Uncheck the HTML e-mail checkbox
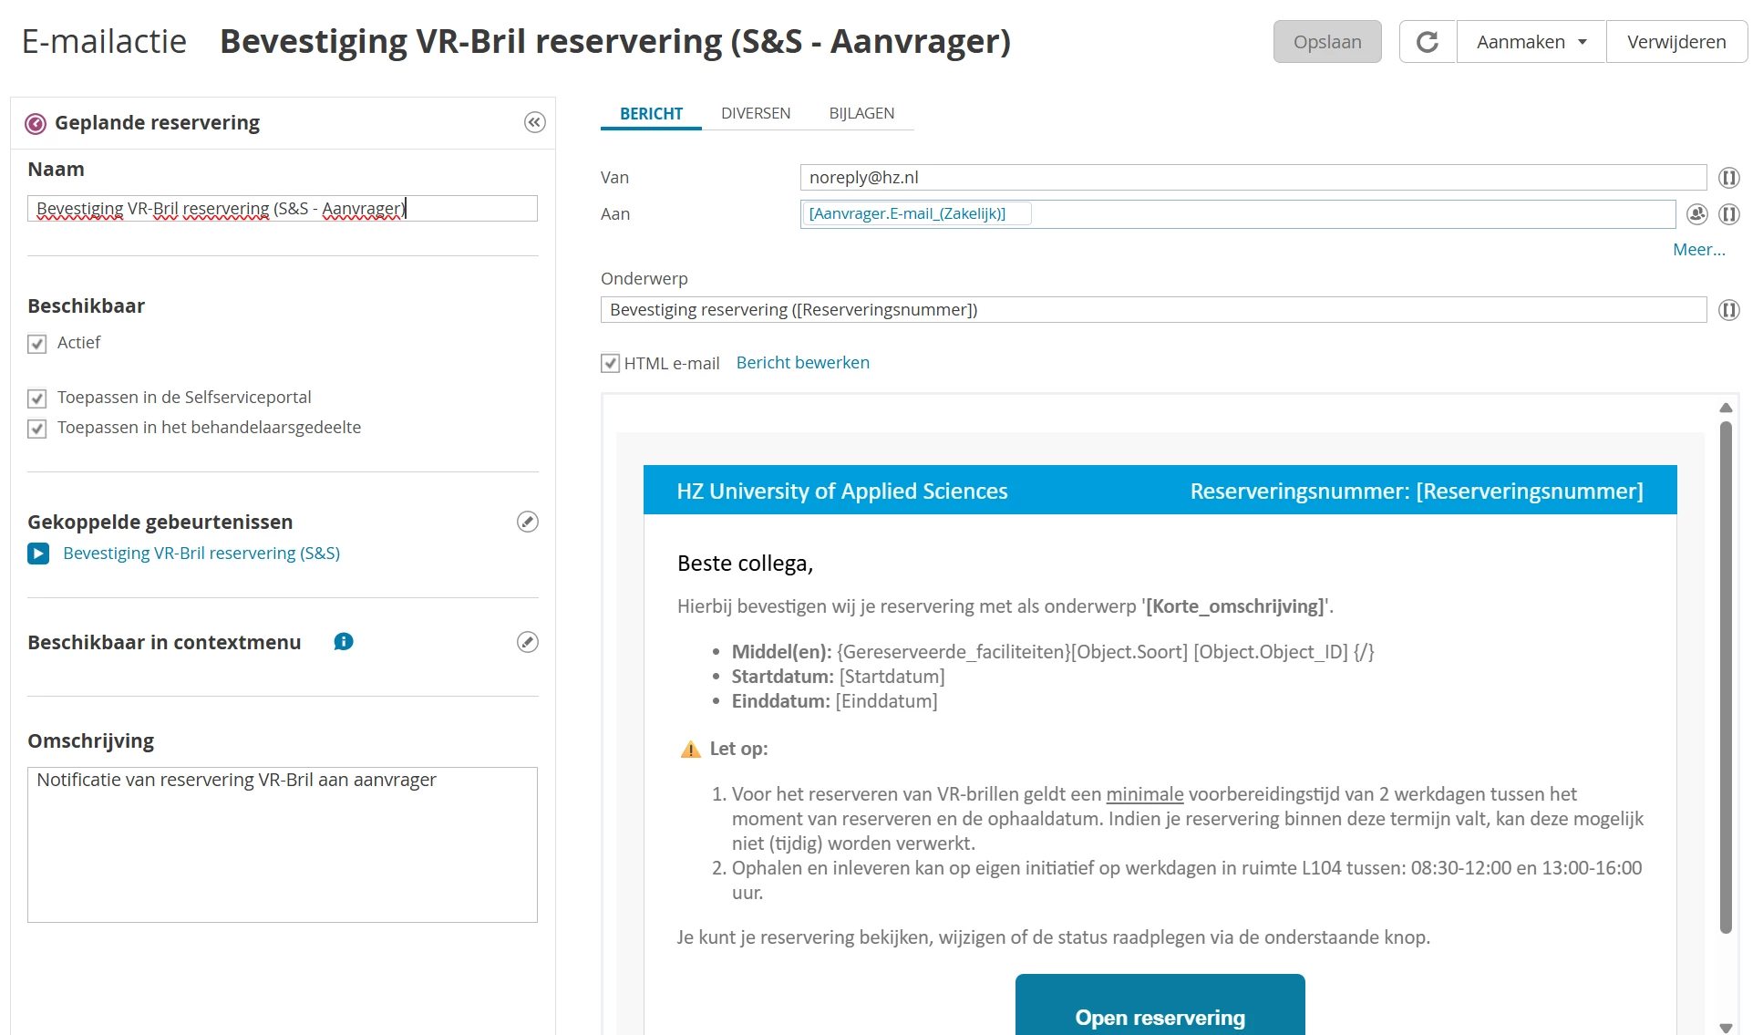 [610, 364]
